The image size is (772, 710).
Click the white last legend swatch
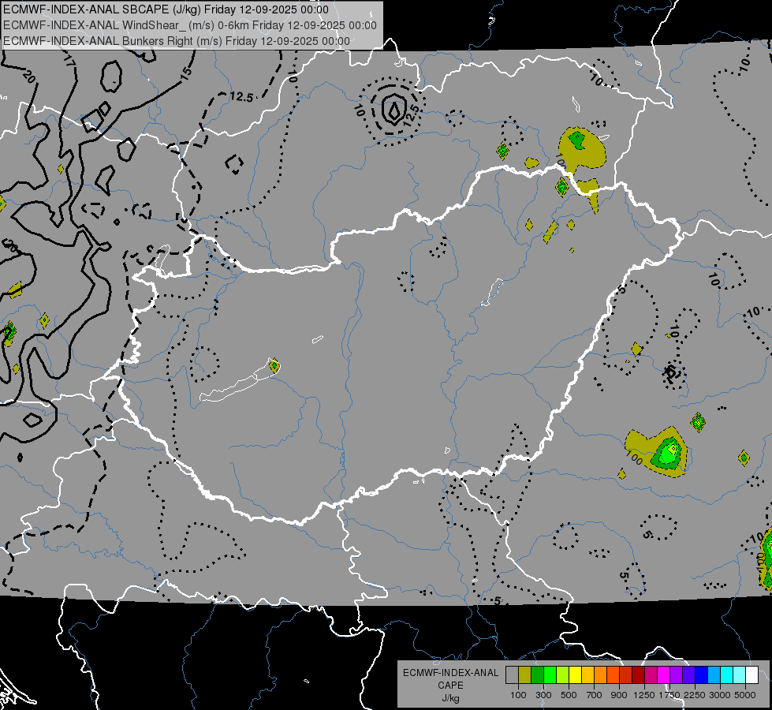tap(751, 674)
